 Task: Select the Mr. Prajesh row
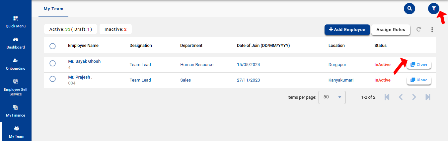tap(52, 79)
